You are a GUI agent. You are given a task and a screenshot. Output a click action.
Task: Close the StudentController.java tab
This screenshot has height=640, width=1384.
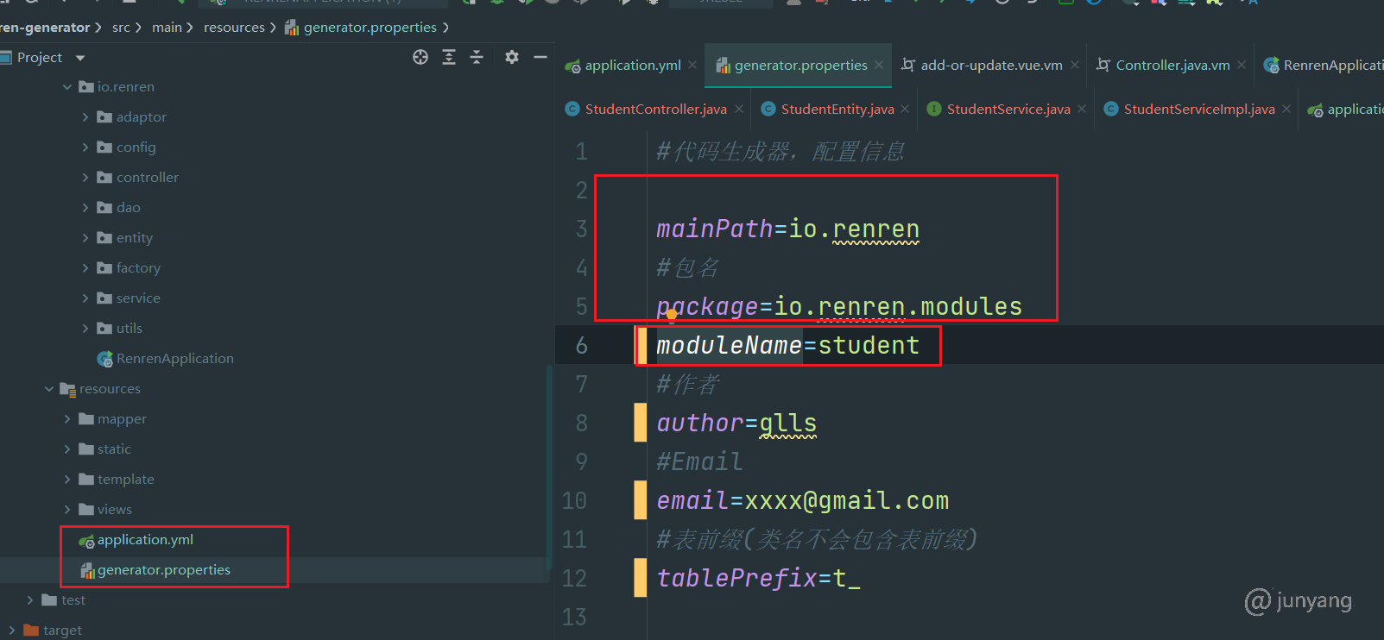[x=739, y=110]
